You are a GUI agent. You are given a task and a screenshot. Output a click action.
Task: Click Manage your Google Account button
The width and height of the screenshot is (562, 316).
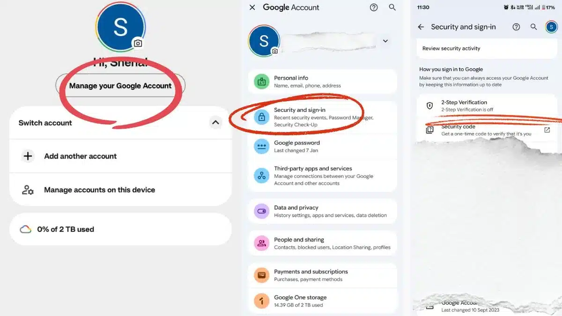pyautogui.click(x=120, y=86)
